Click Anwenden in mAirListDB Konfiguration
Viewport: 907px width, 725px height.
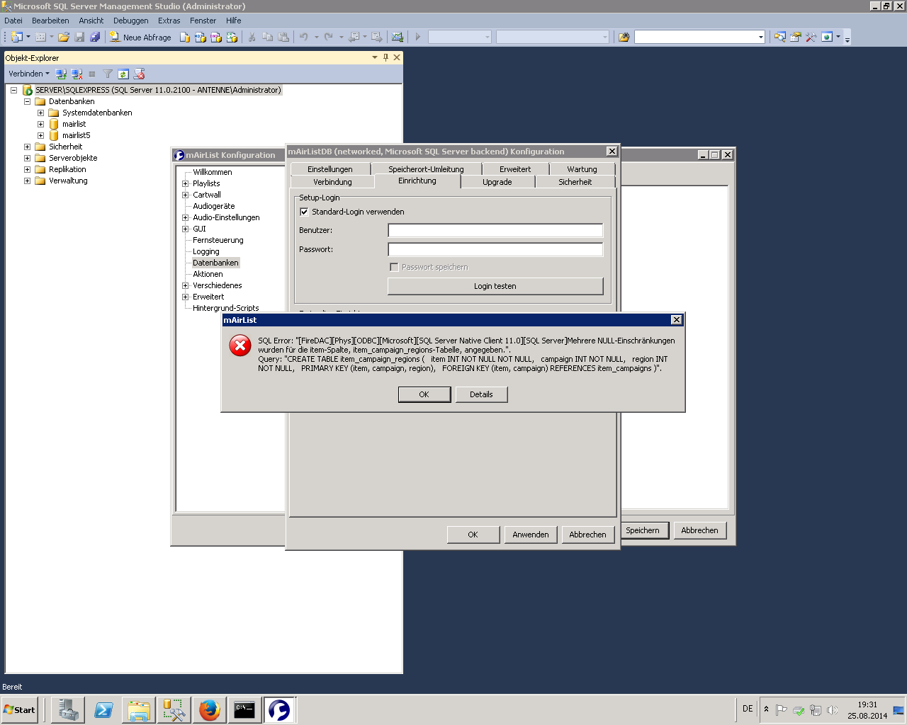tap(530, 535)
